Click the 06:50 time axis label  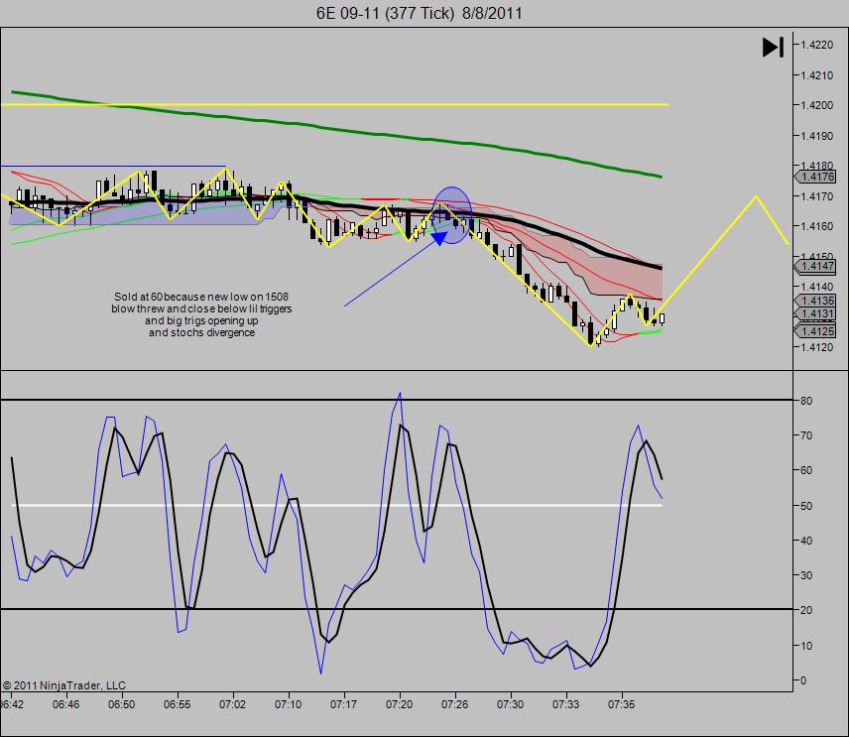point(121,704)
